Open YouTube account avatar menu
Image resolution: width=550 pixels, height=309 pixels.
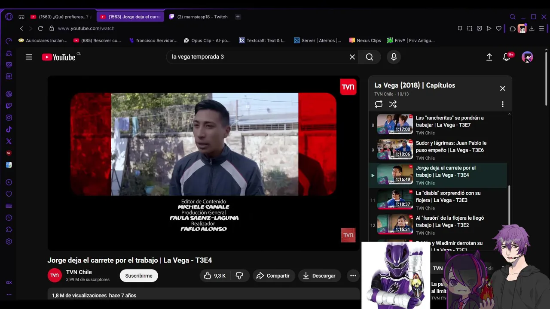(527, 57)
